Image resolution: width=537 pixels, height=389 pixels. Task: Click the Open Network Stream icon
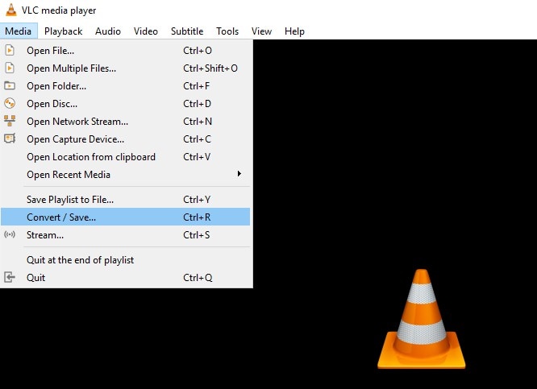tap(10, 121)
